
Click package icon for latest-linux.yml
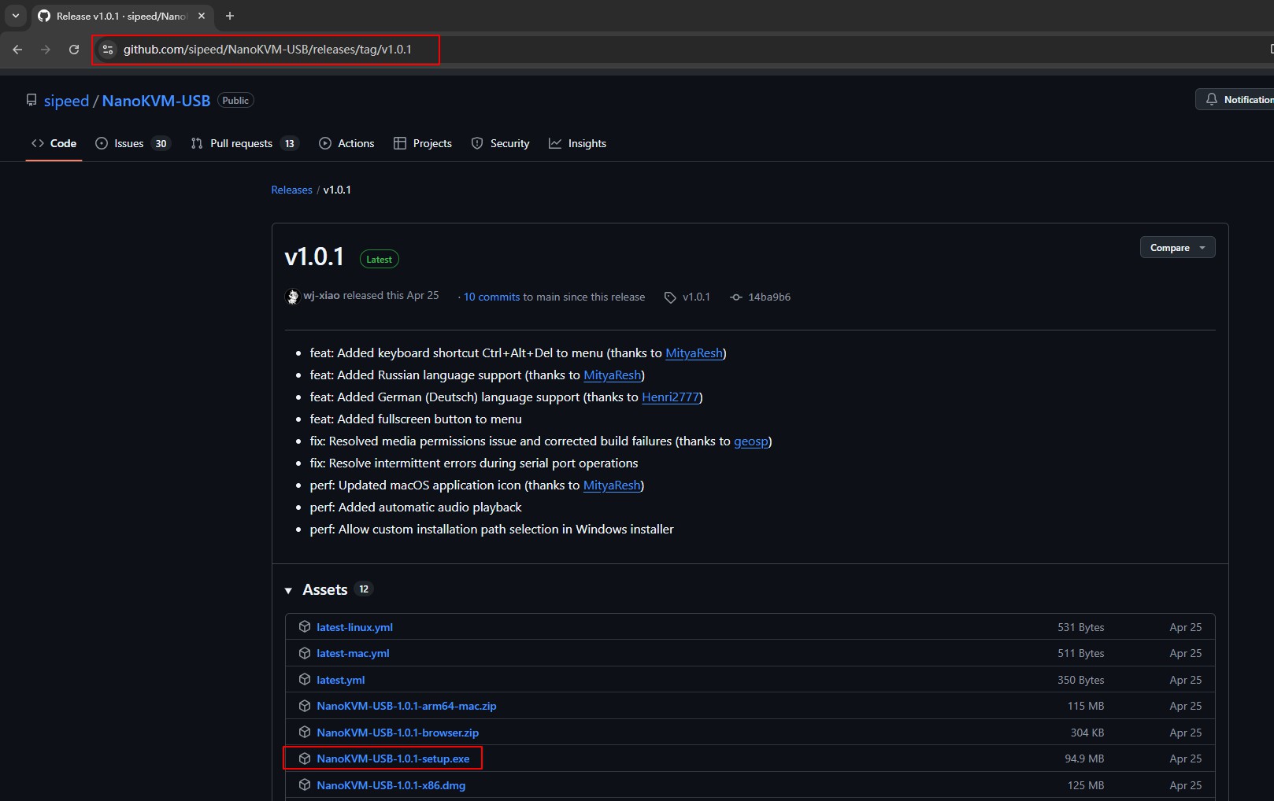pos(305,627)
